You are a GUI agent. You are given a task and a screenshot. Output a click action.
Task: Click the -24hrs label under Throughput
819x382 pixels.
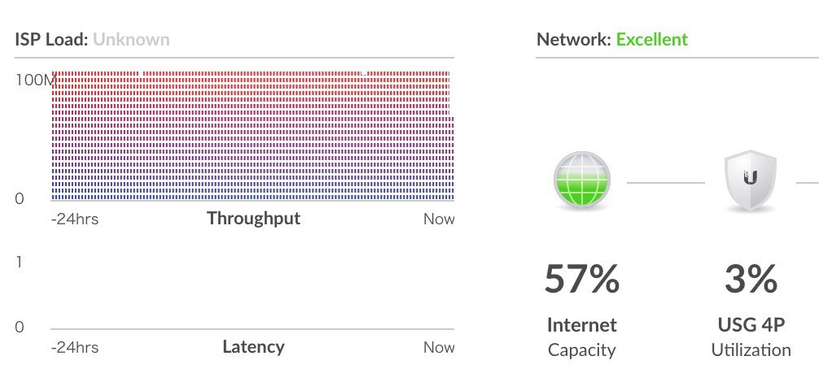(75, 219)
